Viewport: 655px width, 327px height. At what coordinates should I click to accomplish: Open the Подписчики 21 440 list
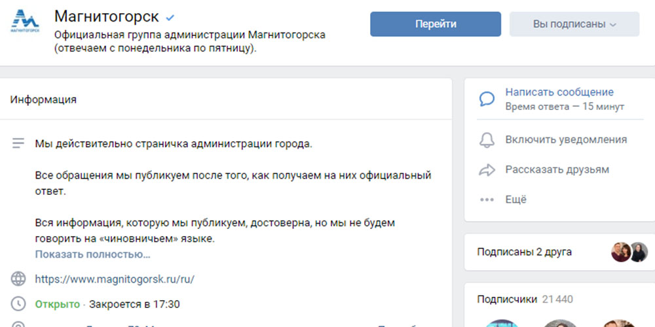[525, 299]
